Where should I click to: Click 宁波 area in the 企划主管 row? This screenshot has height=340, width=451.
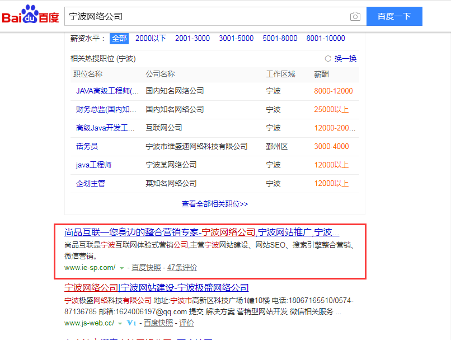[x=273, y=183]
